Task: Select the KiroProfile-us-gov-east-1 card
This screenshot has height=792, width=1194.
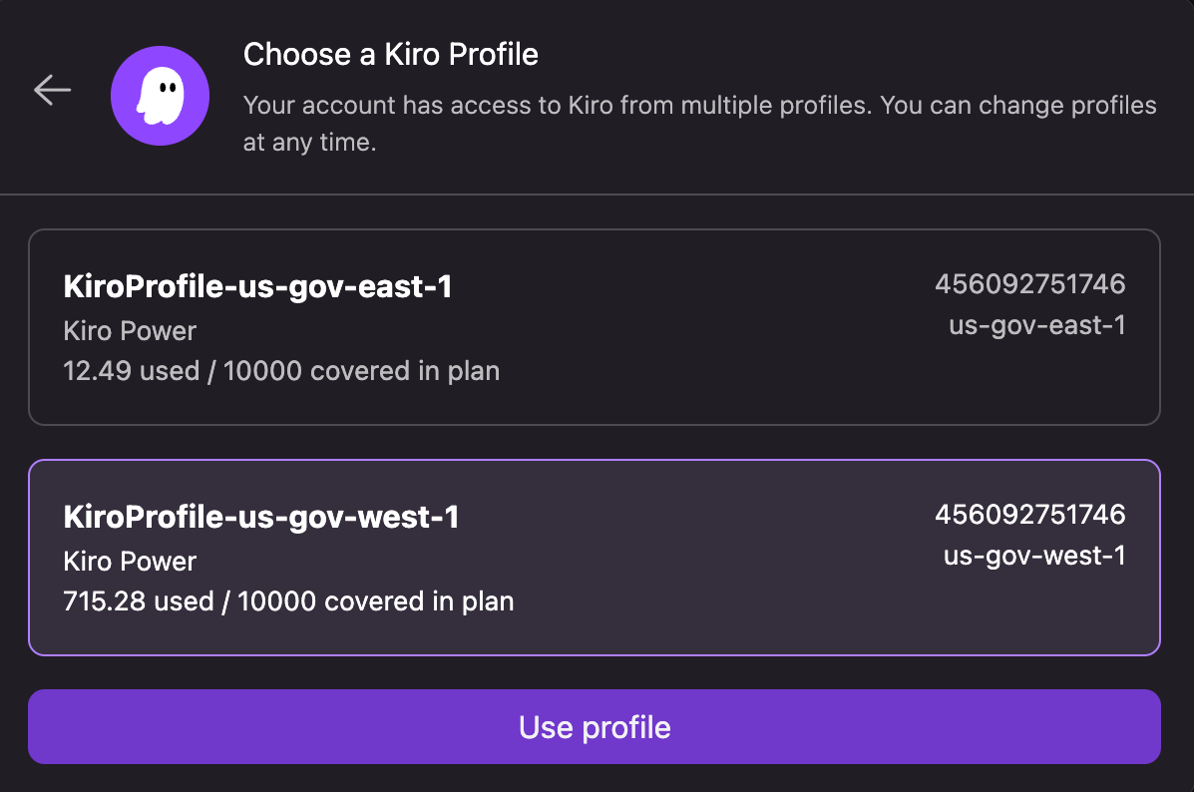Action: (596, 327)
